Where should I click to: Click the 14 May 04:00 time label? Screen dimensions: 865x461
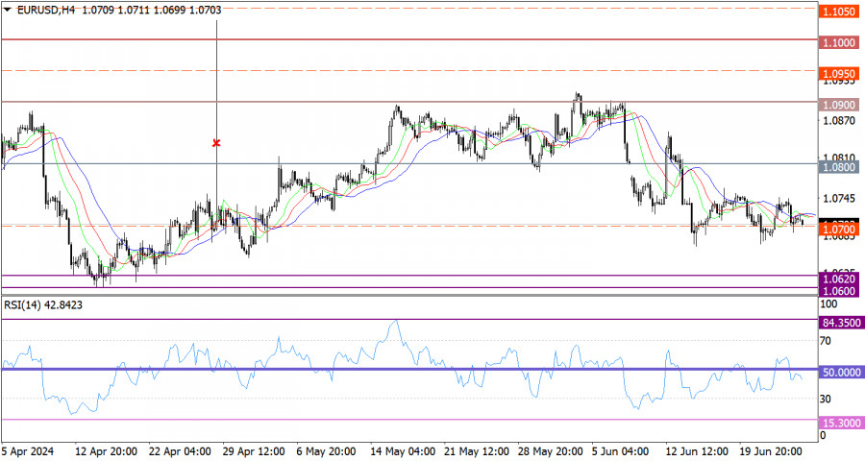(x=402, y=451)
